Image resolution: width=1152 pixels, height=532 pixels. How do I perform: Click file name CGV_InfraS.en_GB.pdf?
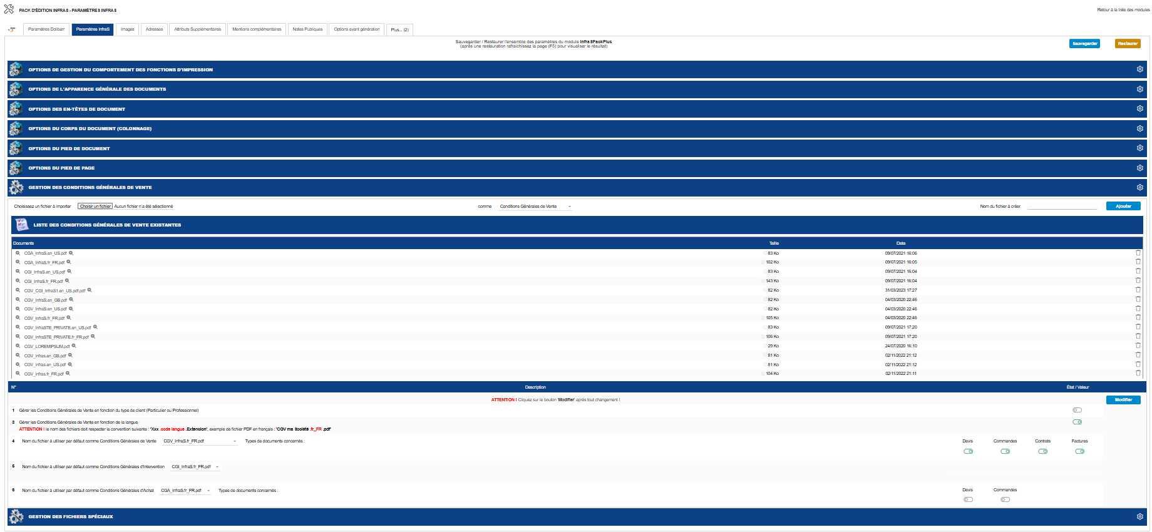point(46,300)
